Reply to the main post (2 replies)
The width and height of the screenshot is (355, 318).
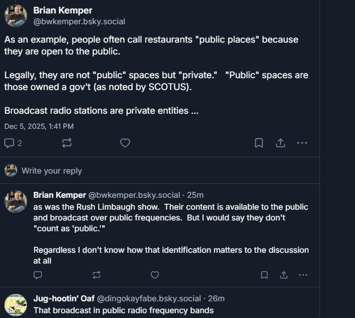[x=13, y=143]
